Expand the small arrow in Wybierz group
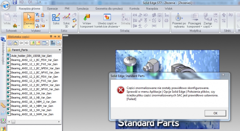This screenshot has width=240, height=131. coord(47,20)
